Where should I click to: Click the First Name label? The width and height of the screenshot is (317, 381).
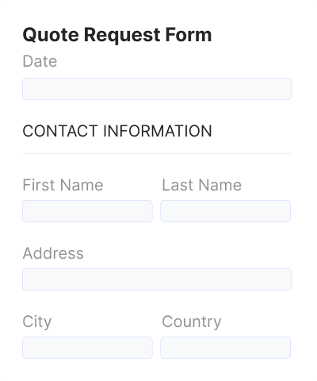[x=63, y=185]
